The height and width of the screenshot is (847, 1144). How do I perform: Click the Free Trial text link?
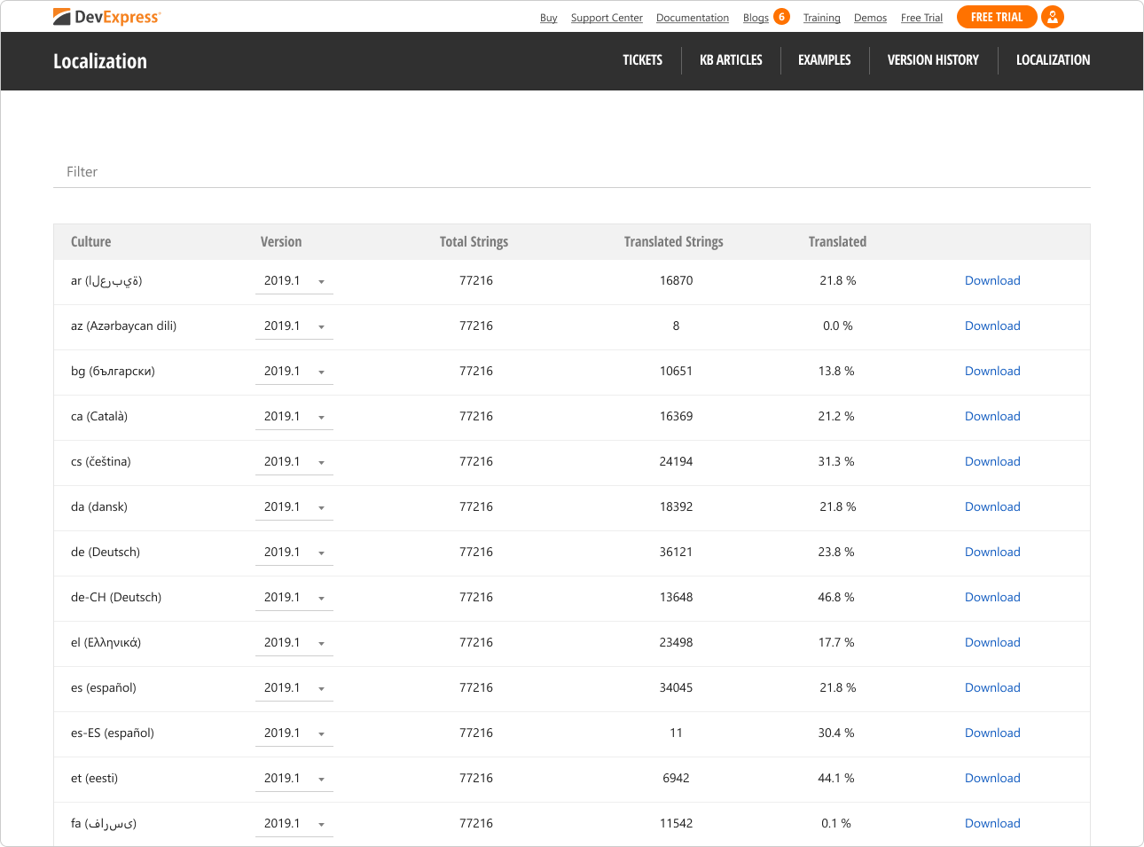coord(921,18)
